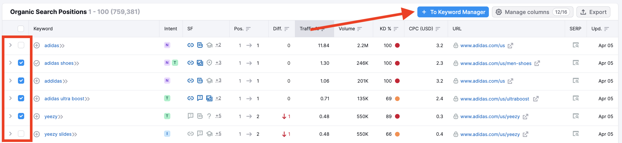Check the adidas row checkbox
Image resolution: width=622 pixels, height=143 pixels.
(21, 45)
